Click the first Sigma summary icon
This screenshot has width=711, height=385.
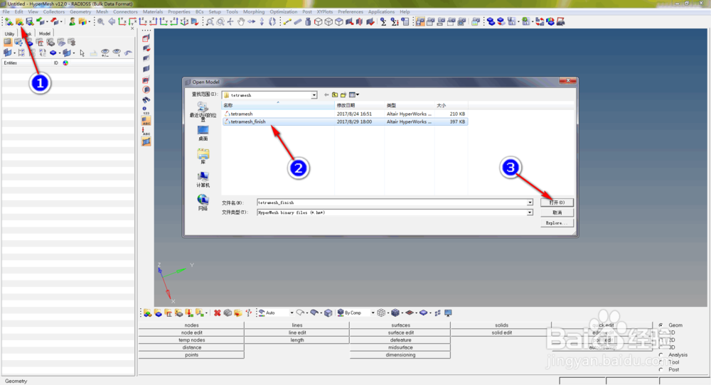tap(383, 21)
